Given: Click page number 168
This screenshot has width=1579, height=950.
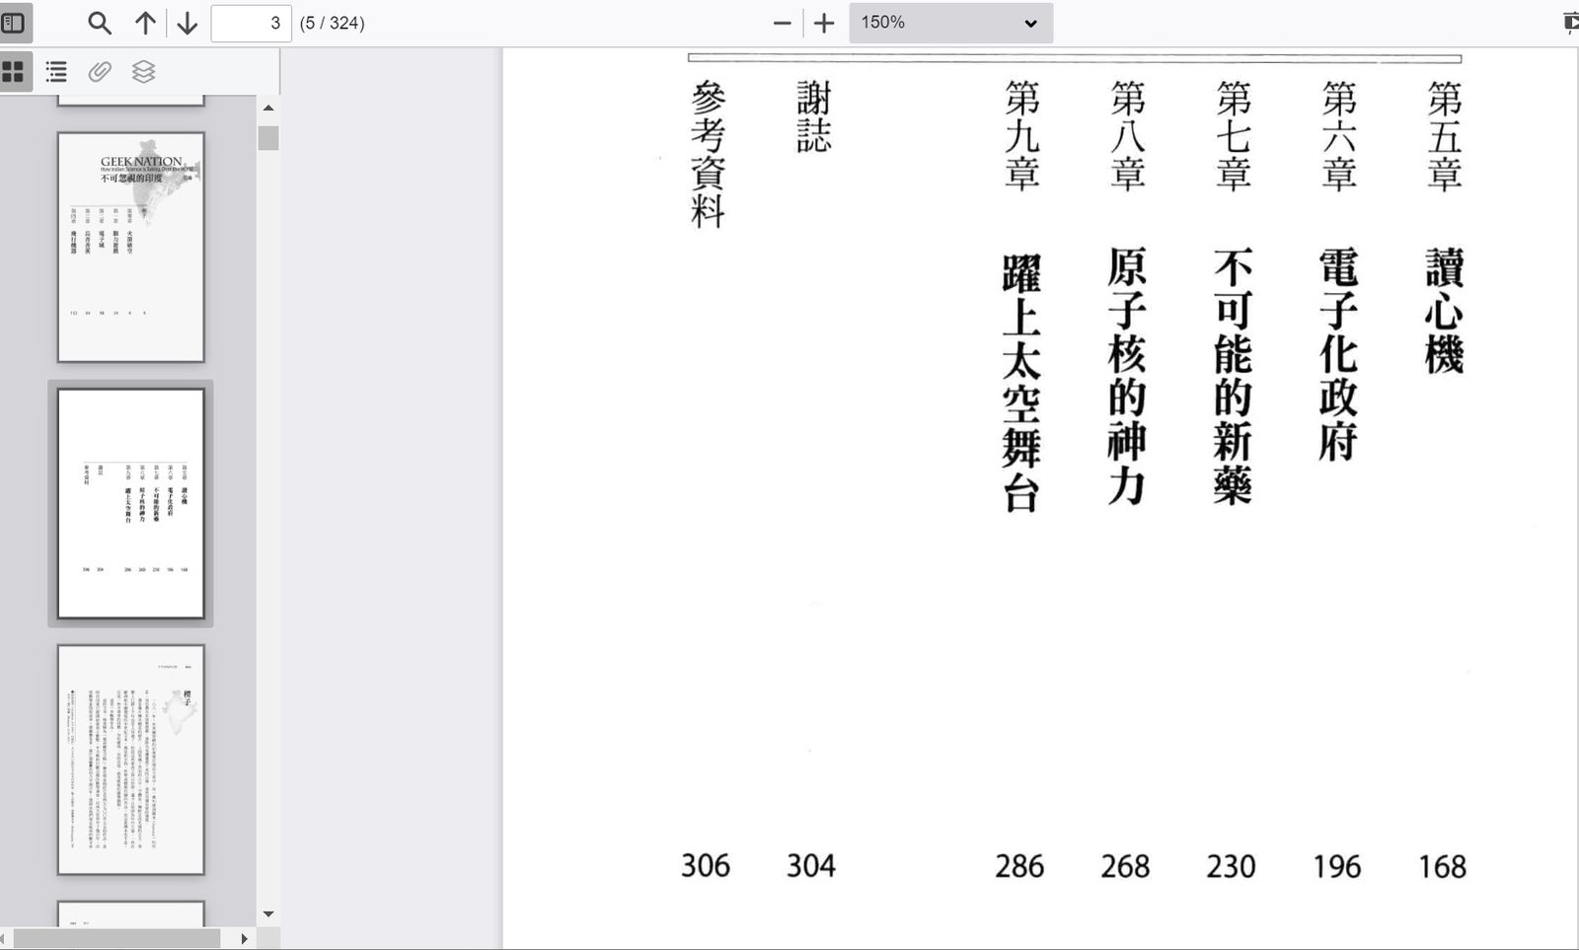Looking at the screenshot, I should point(1442,867).
